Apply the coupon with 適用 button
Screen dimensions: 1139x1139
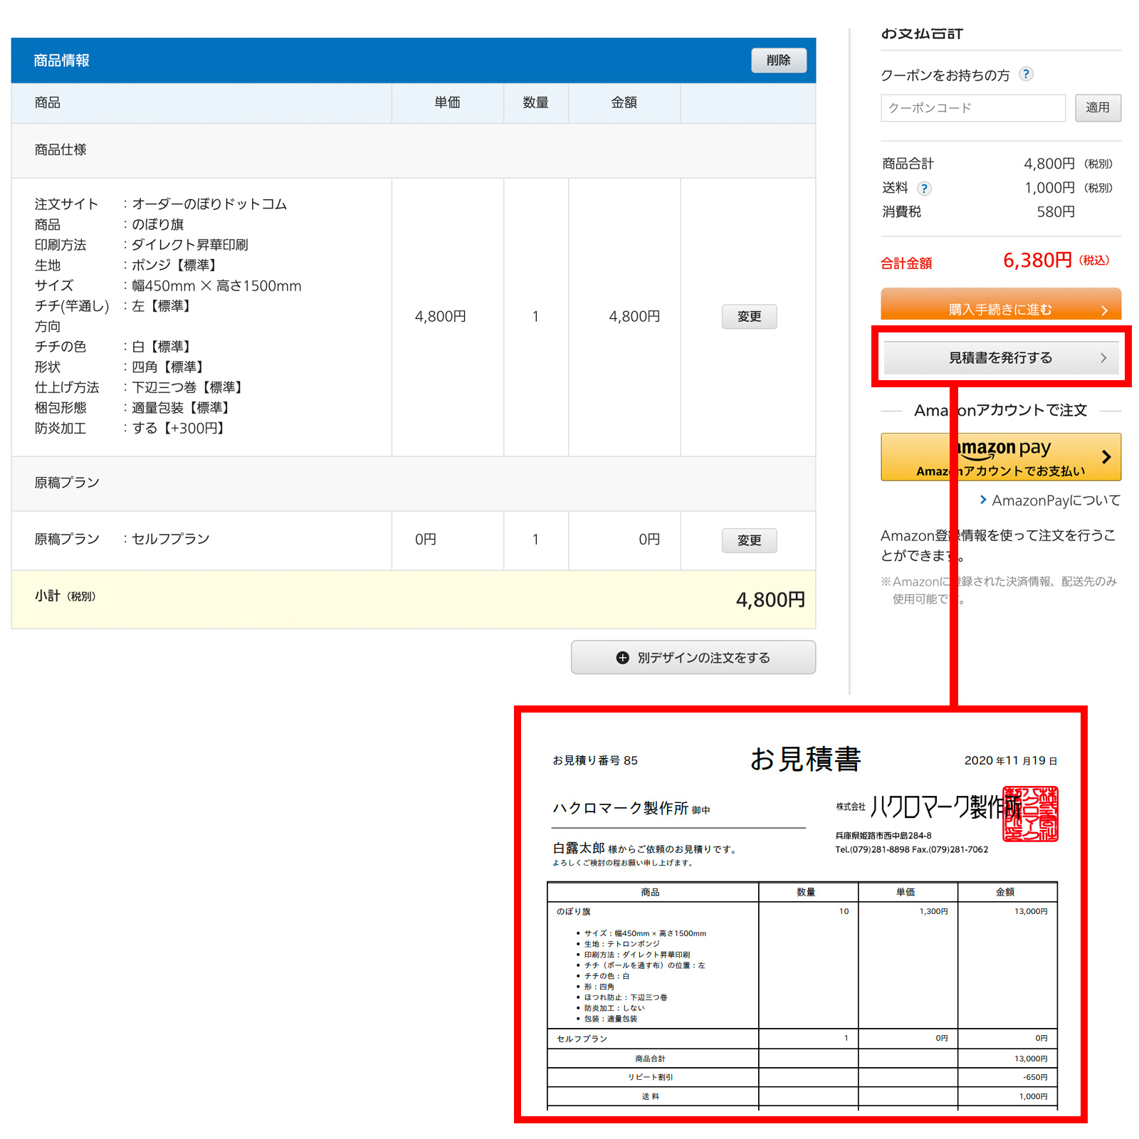click(x=1098, y=107)
